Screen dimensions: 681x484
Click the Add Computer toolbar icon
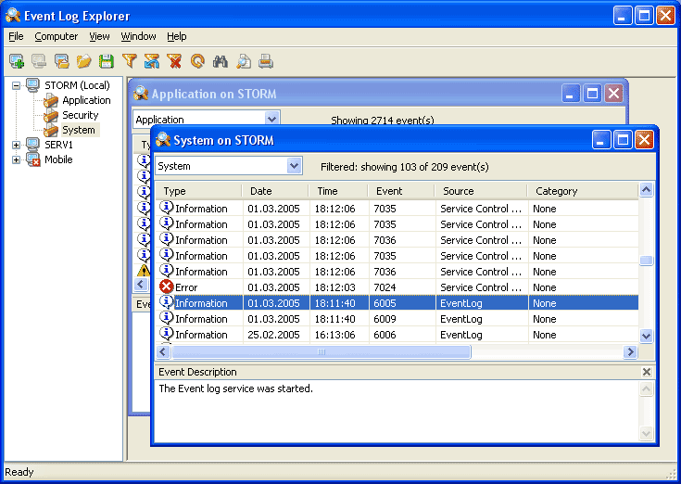[17, 61]
